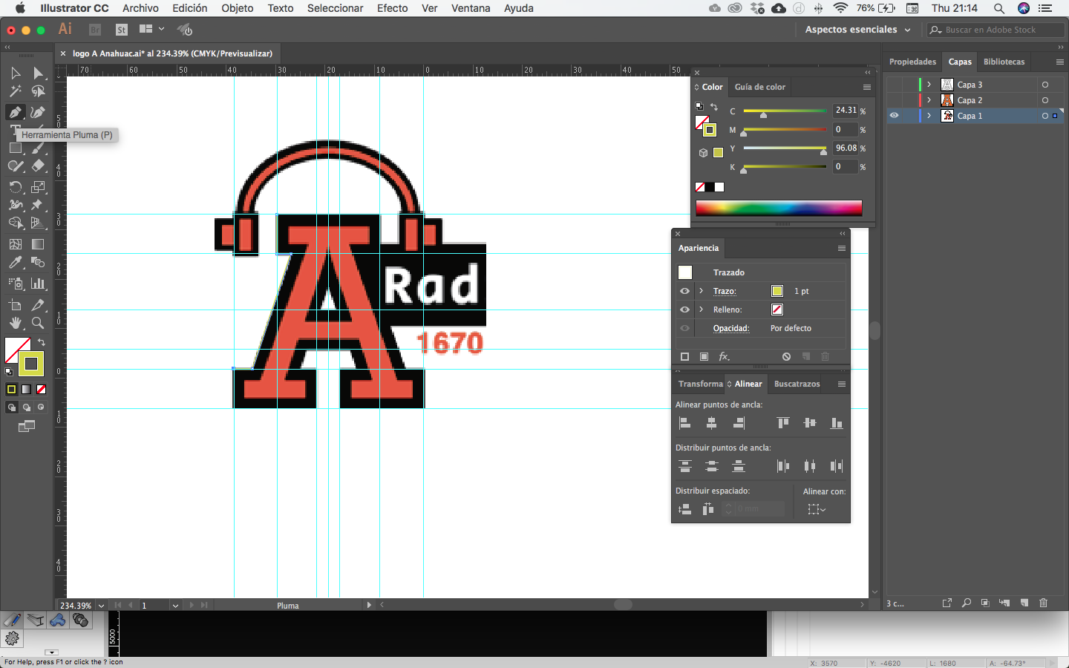This screenshot has height=668, width=1069.
Task: Click locate object magnifier in Capas panel
Action: click(x=966, y=603)
